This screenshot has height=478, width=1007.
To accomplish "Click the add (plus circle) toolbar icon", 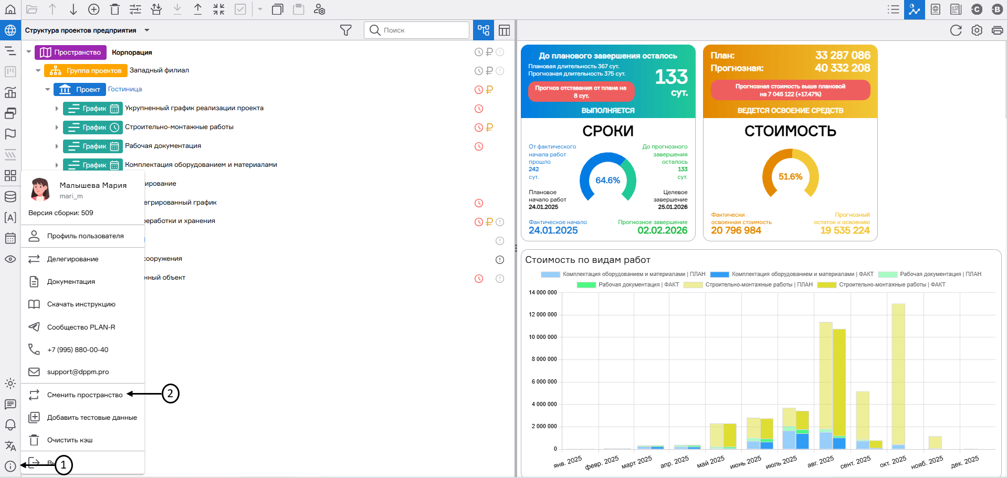I will tap(94, 9).
